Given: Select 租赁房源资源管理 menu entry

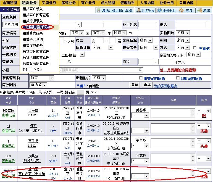Looking at the screenshot, I should coord(36,27).
